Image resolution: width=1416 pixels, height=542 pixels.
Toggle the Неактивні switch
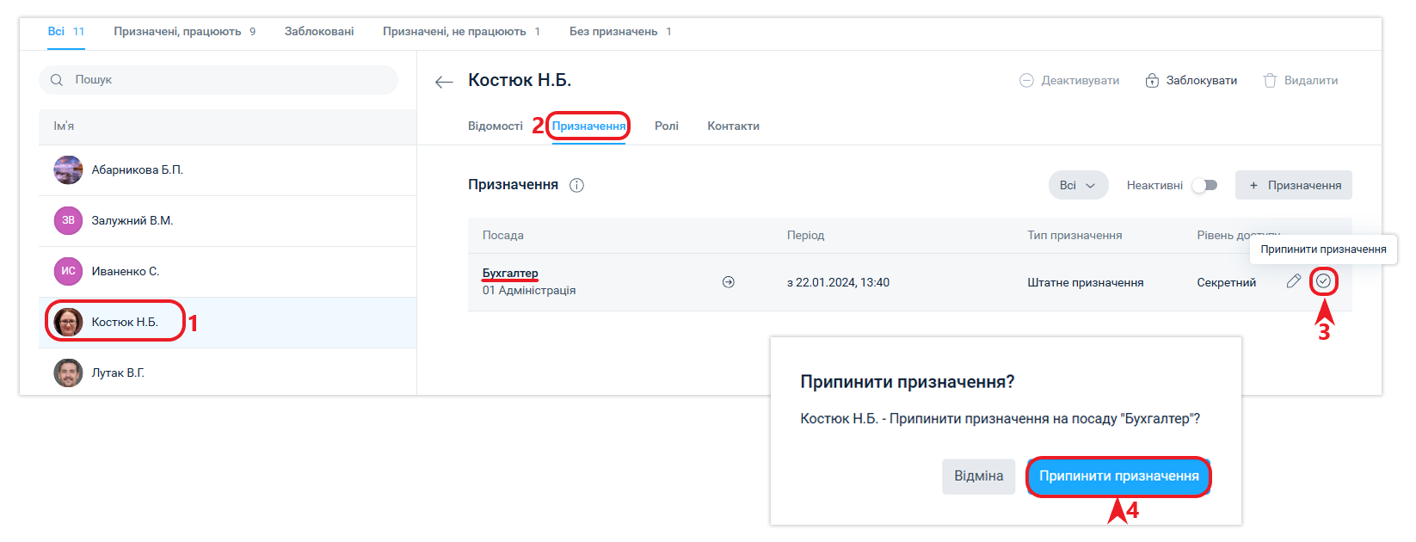(1204, 185)
